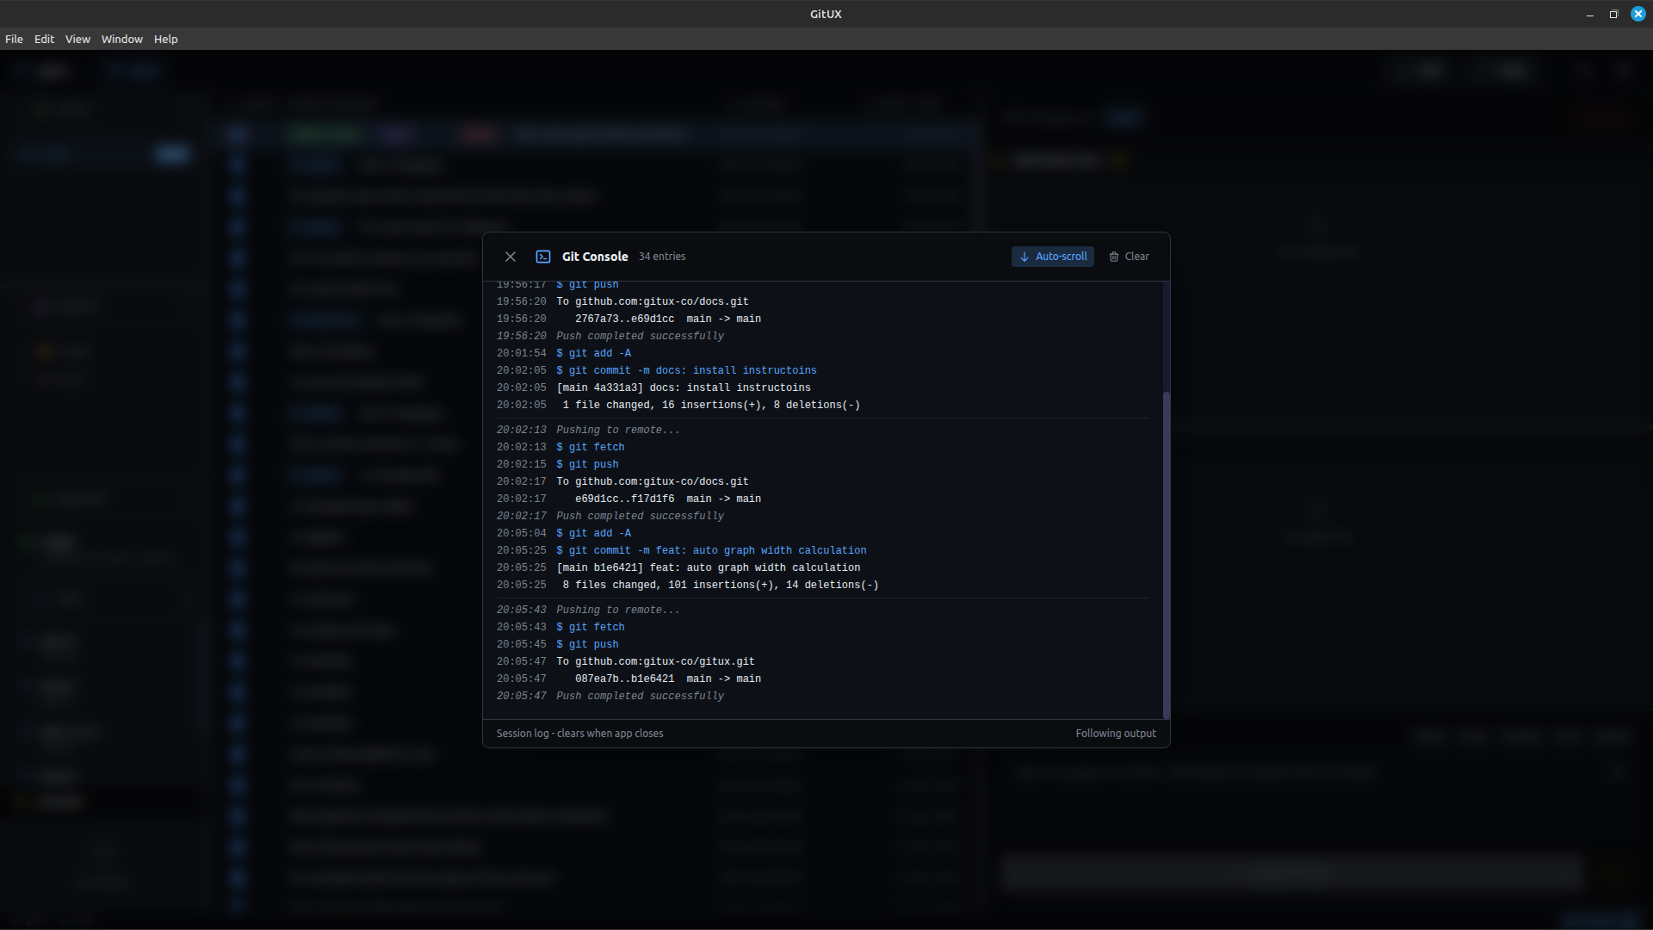
Task: Open the Help menu
Action: pos(165,39)
